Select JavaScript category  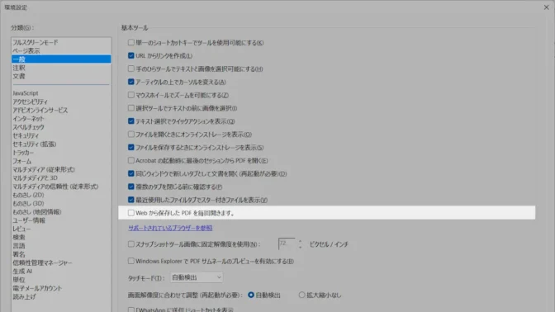coord(61,93)
